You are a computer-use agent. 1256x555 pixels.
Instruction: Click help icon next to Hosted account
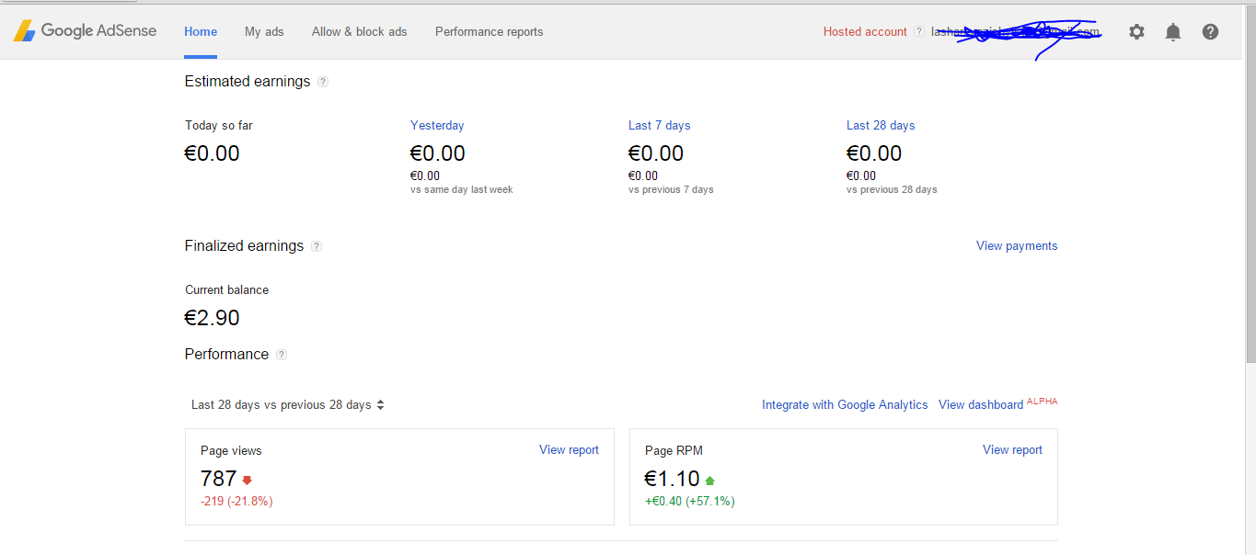click(x=918, y=32)
